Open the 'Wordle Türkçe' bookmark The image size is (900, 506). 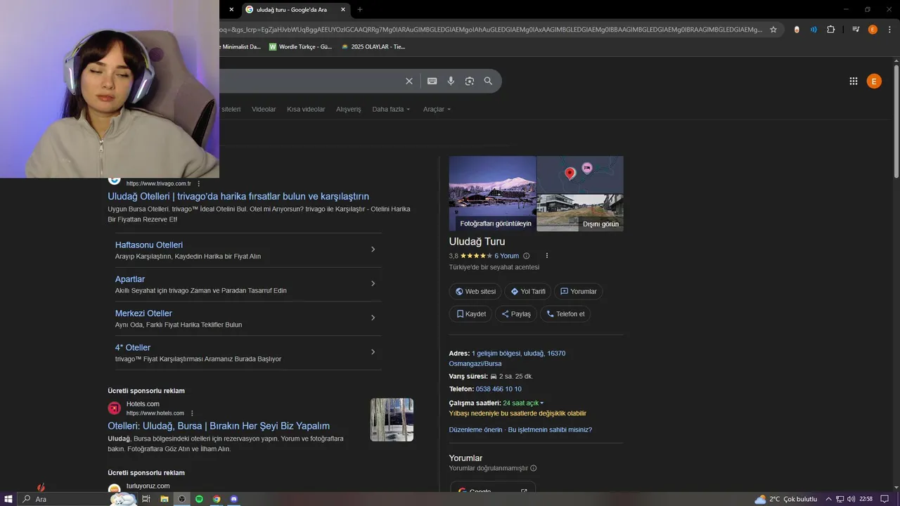[300, 47]
